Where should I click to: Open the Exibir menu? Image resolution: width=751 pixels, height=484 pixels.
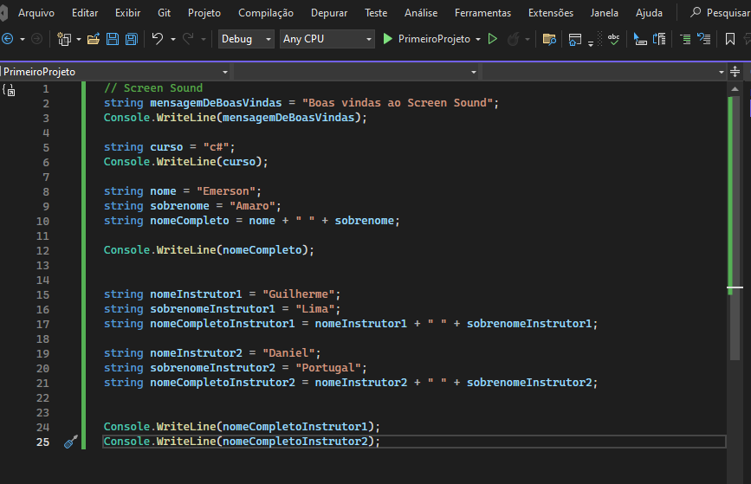(x=128, y=13)
